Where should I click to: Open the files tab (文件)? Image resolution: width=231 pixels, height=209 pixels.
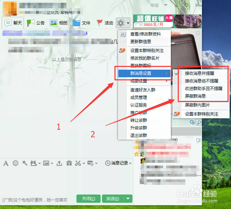pos(81,23)
